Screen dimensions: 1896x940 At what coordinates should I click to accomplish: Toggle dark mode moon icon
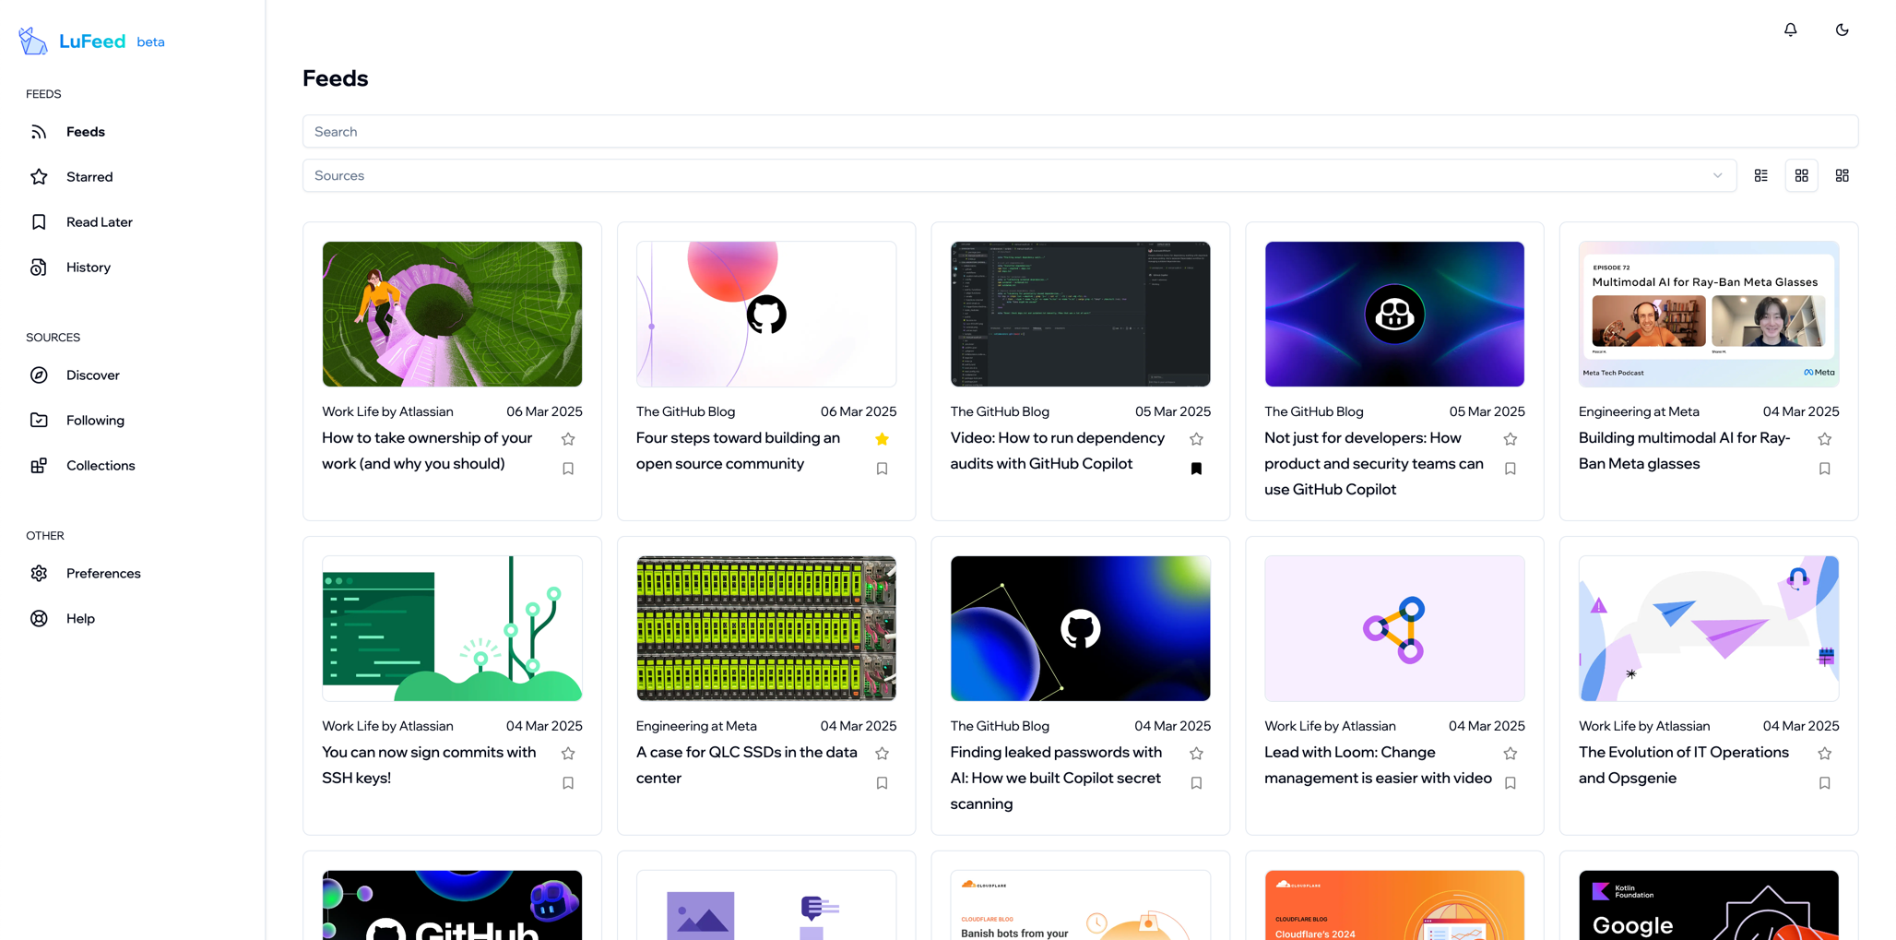click(x=1842, y=30)
